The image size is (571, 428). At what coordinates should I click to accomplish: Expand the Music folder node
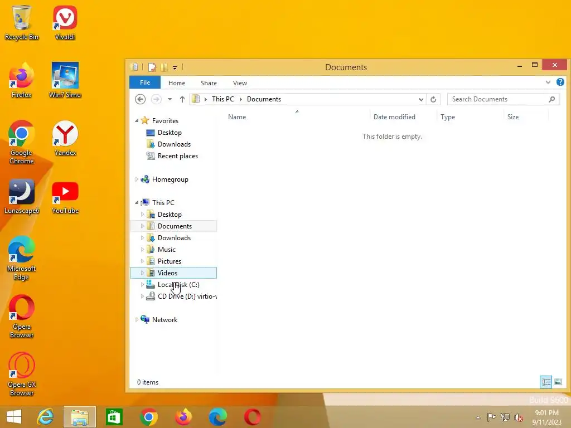pos(142,249)
